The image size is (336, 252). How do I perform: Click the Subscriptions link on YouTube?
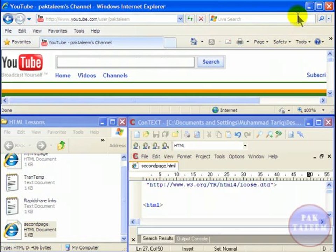click(316, 75)
